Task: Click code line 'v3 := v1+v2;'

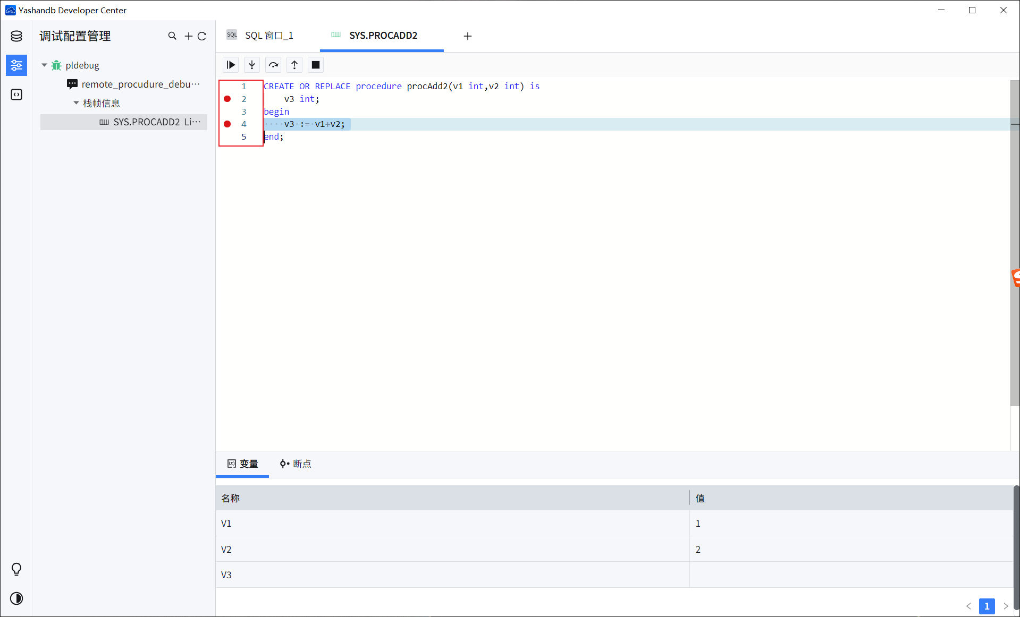Action: pyautogui.click(x=314, y=124)
